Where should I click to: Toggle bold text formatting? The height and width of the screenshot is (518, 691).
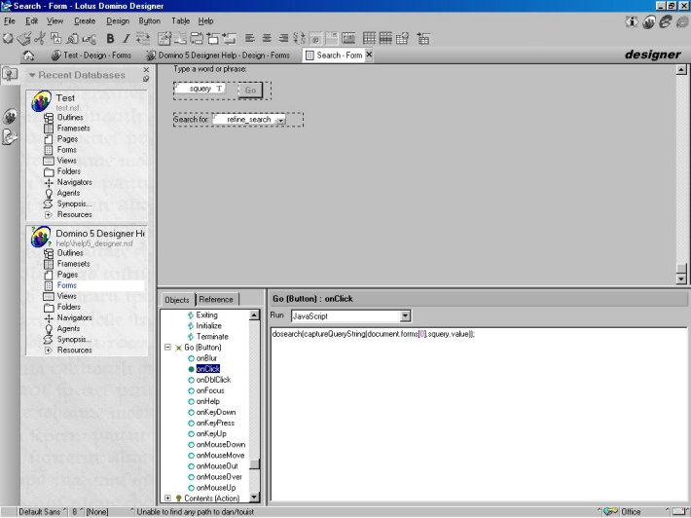[110, 39]
